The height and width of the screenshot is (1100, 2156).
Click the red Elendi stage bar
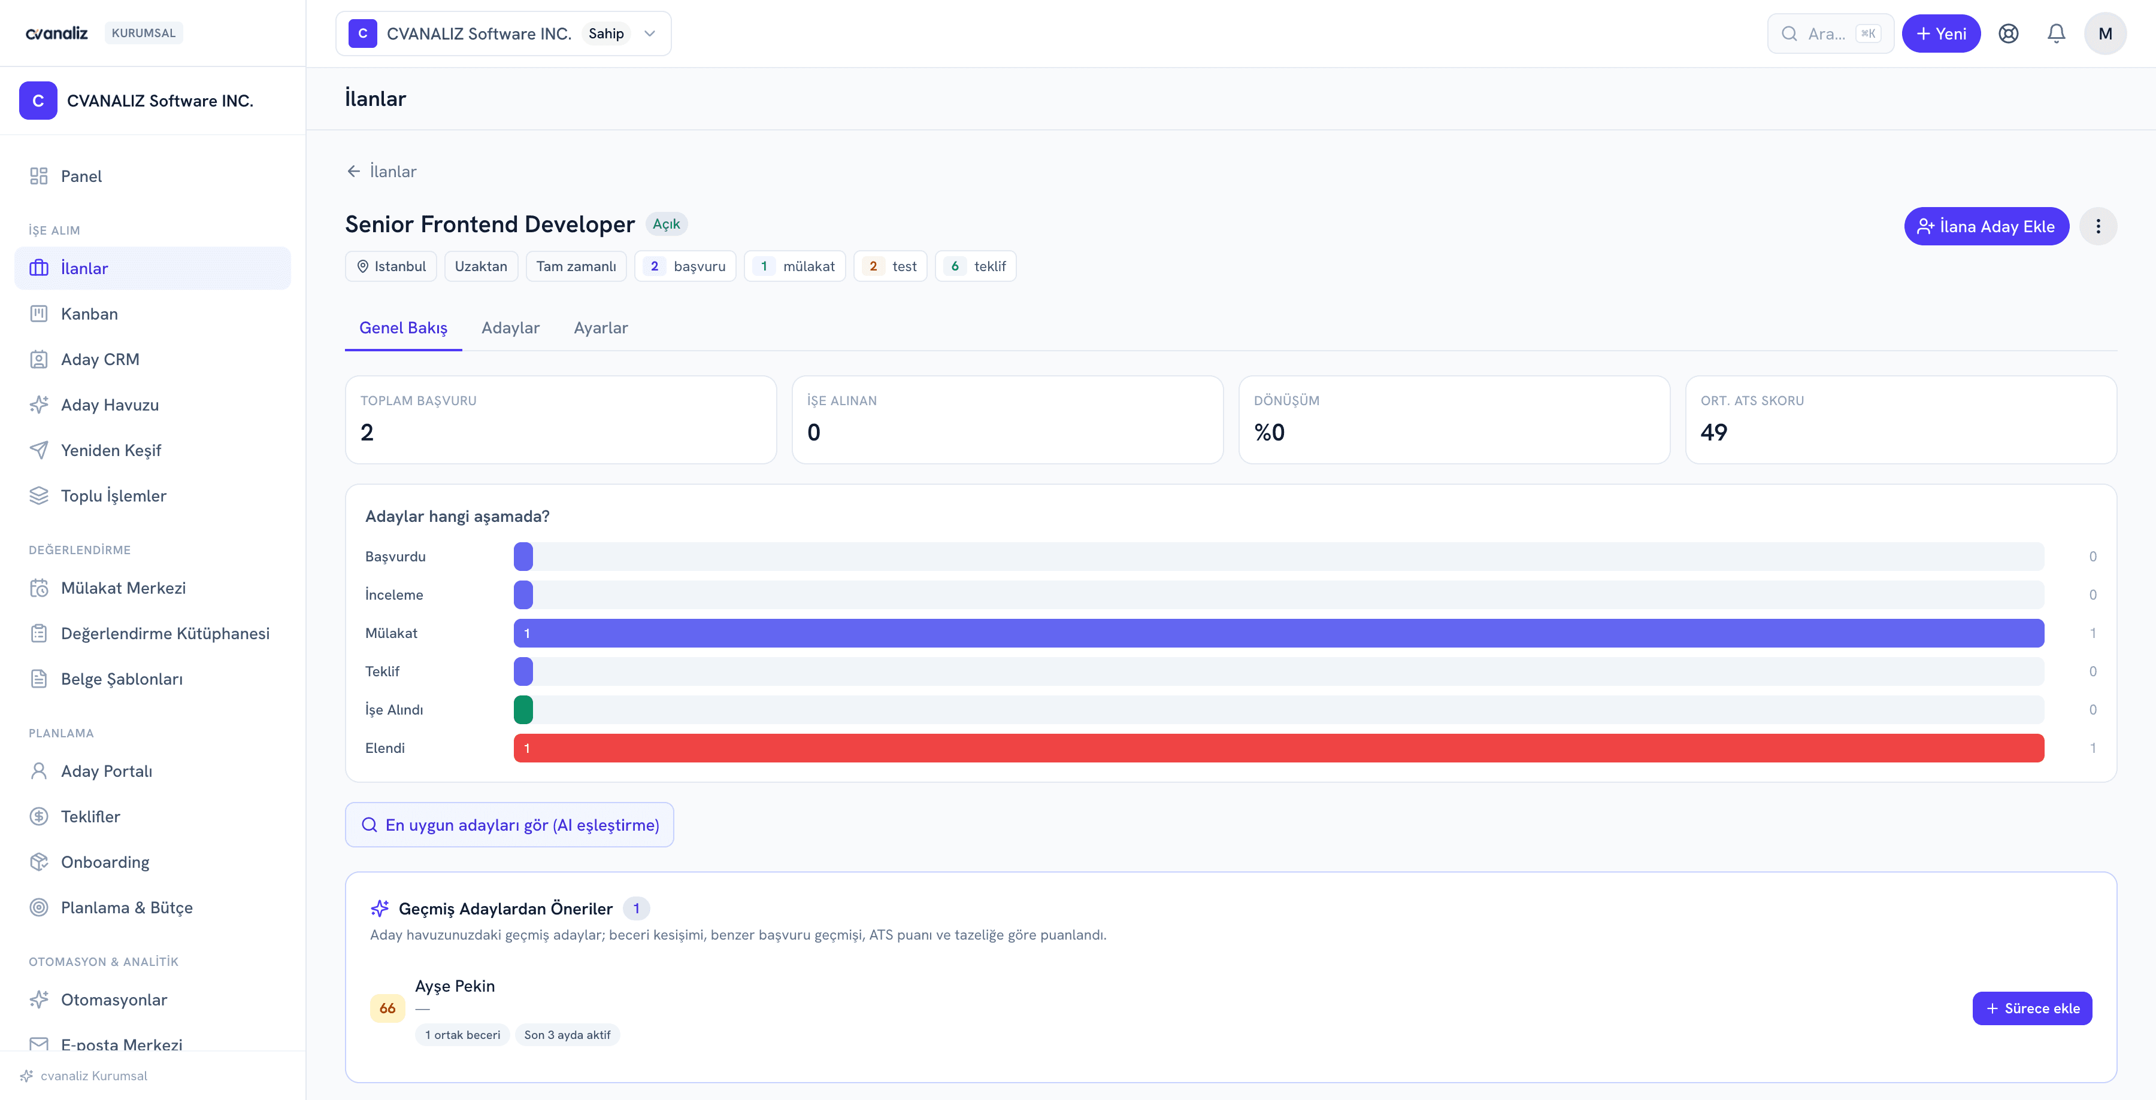pos(1279,748)
